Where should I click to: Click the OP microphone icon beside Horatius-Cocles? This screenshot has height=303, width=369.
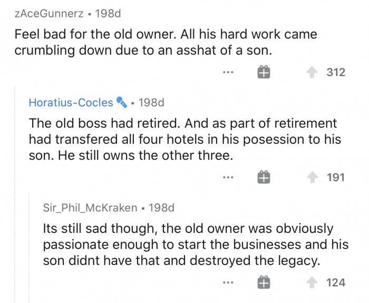(122, 102)
